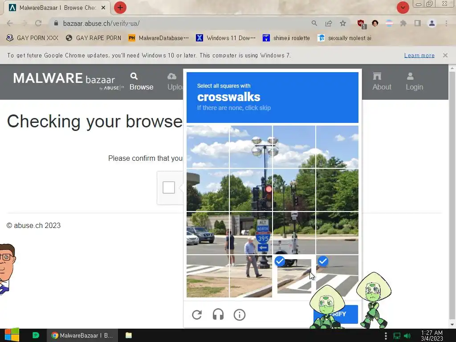The image size is (456, 342).
Task: Tick the human verification checkbox
Action: (169, 187)
